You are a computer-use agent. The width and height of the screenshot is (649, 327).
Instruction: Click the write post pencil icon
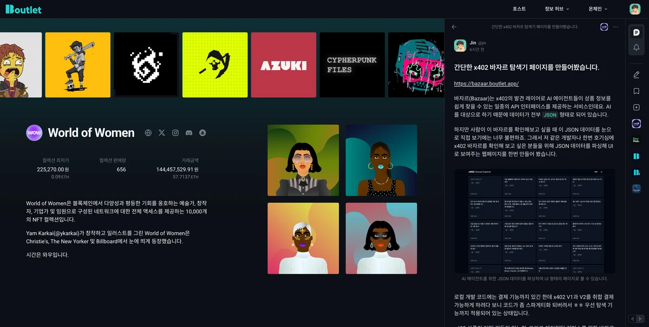(x=637, y=75)
